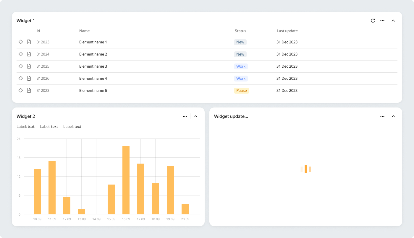Open Widget 1 more options menu
The height and width of the screenshot is (238, 414).
(382, 21)
